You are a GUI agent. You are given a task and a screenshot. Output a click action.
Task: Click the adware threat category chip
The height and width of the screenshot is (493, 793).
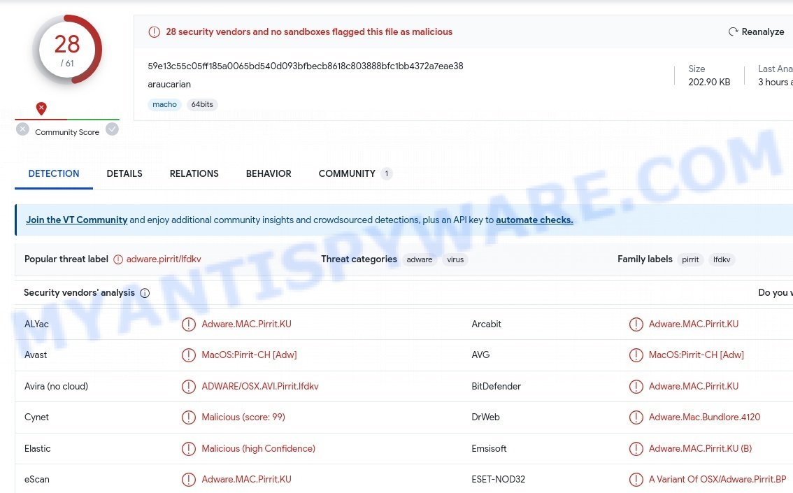[420, 259]
